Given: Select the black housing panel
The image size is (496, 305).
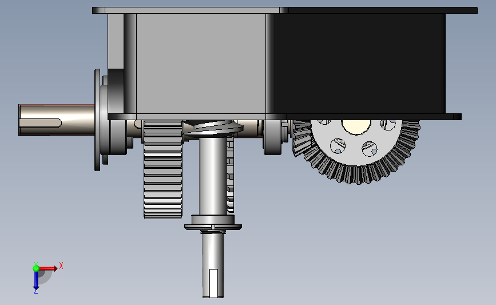Looking at the screenshot, I should click(358, 64).
